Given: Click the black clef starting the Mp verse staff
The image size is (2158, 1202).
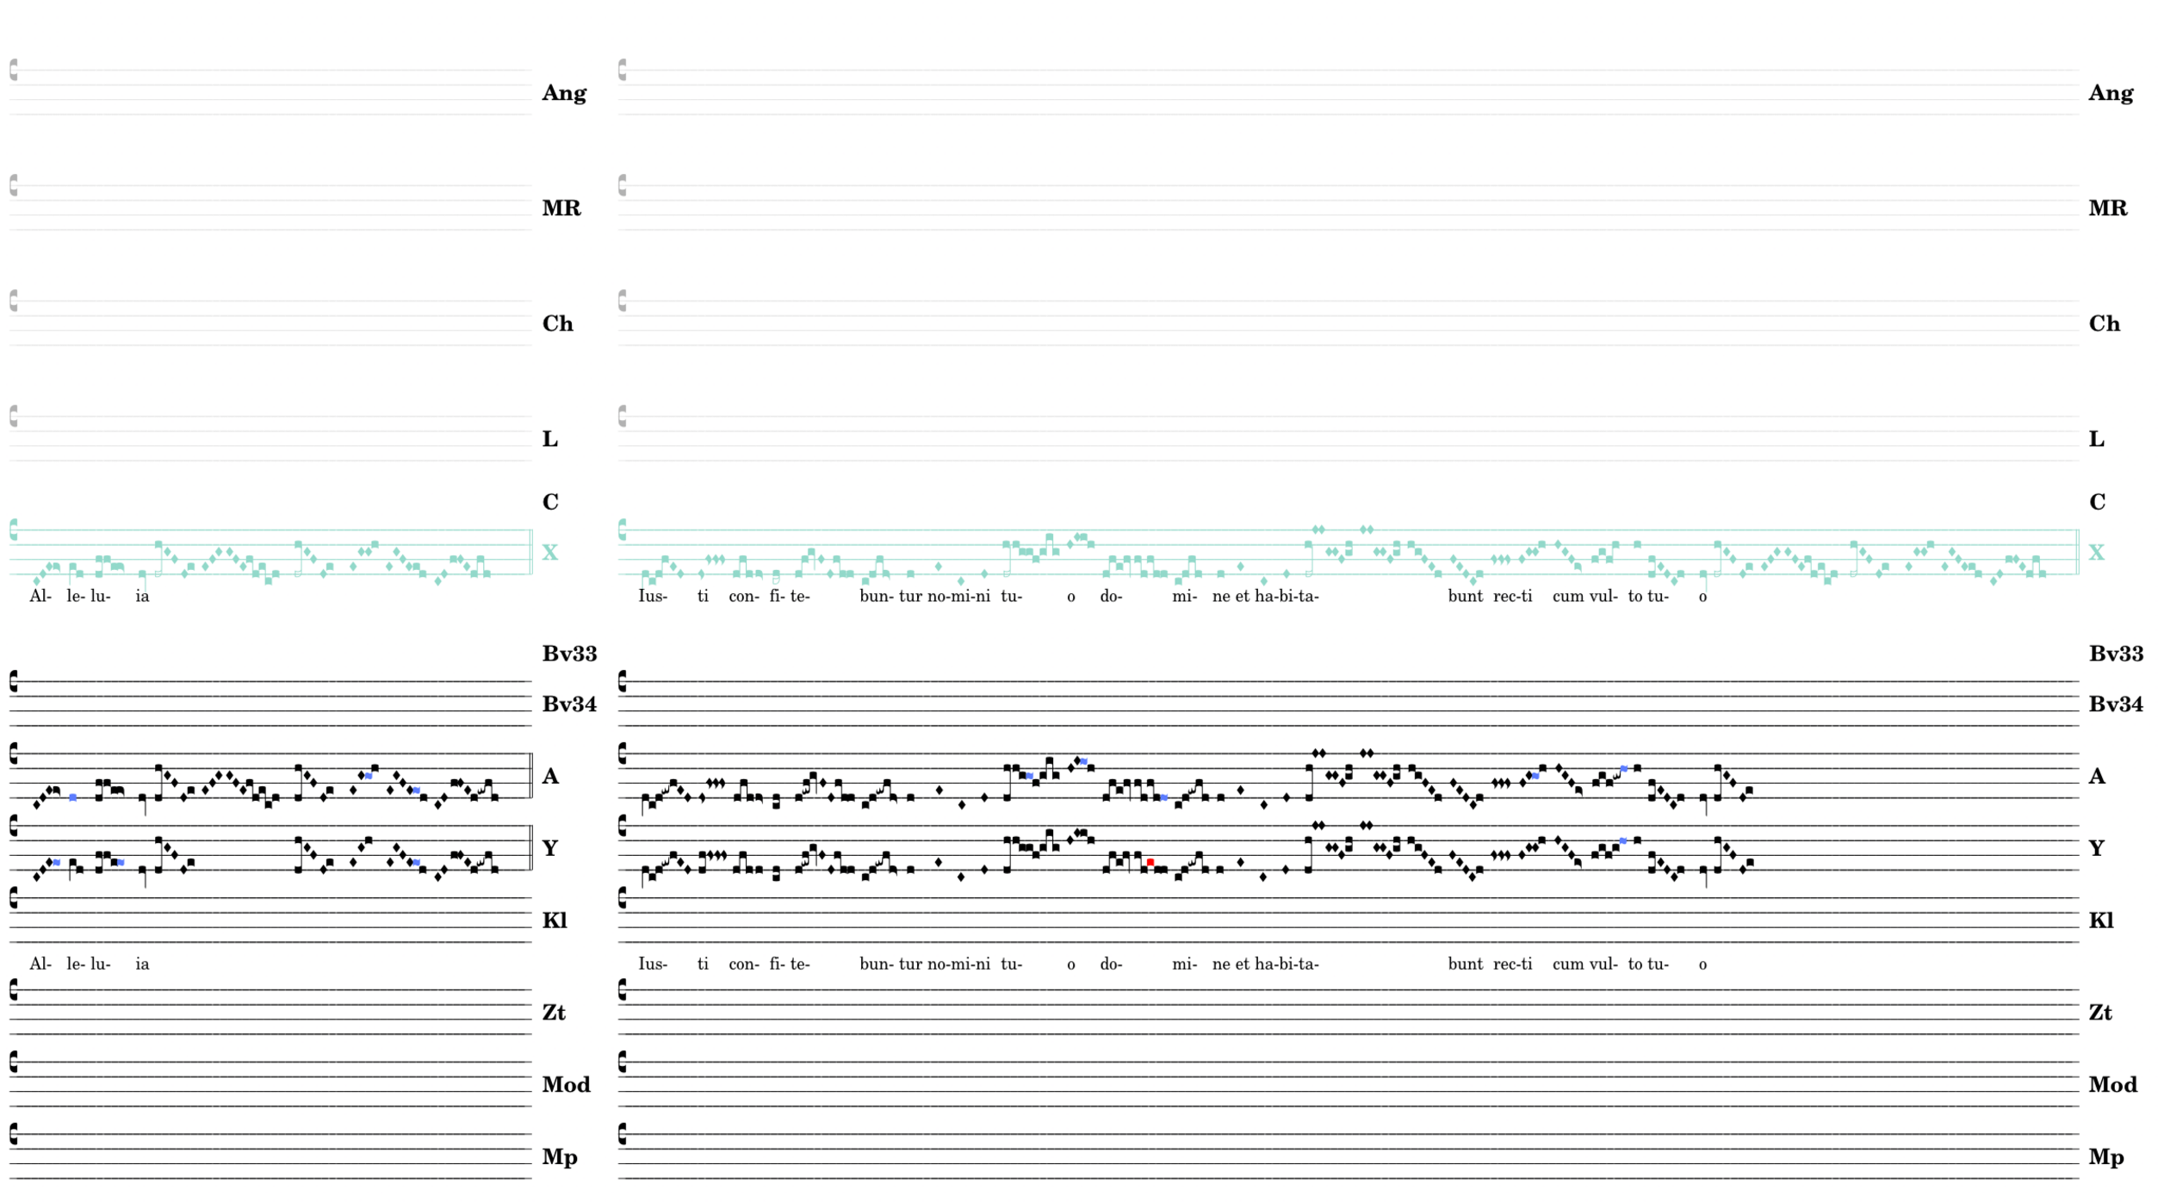Looking at the screenshot, I should point(622,1134).
